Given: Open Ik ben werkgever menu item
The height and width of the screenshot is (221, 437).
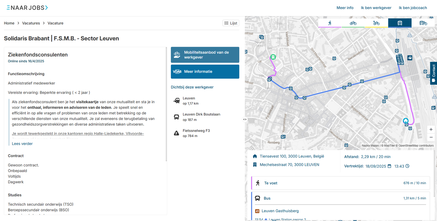Looking at the screenshot, I should click(376, 8).
